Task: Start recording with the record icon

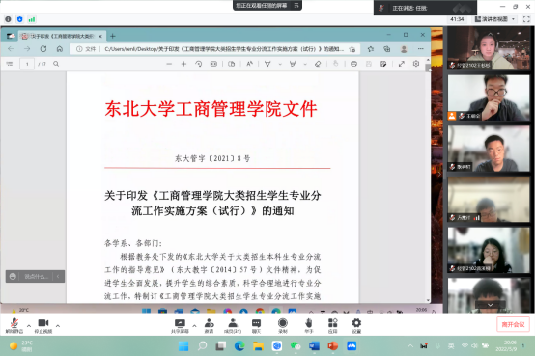Action: click(283, 325)
